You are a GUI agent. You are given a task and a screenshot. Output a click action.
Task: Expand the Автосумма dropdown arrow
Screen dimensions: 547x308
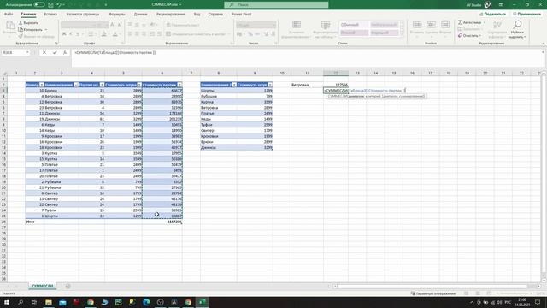(x=485, y=22)
